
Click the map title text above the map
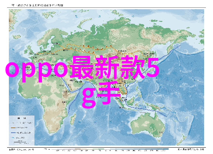coord(37,5)
